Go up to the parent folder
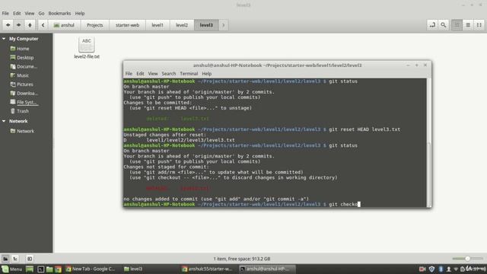 [30, 25]
